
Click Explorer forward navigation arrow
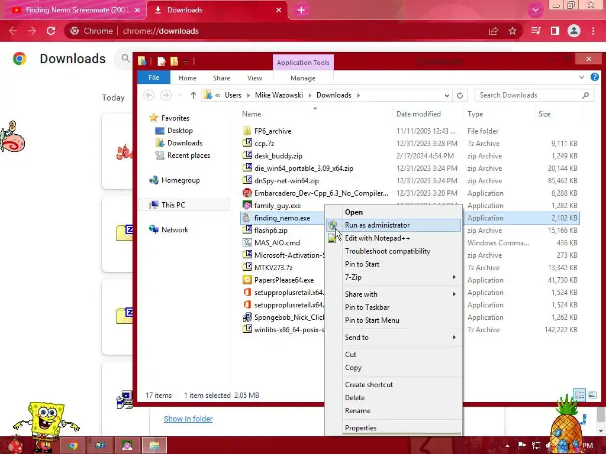[166, 95]
